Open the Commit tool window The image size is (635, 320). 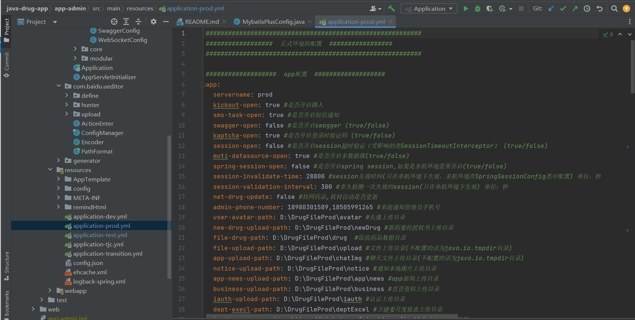(6, 65)
